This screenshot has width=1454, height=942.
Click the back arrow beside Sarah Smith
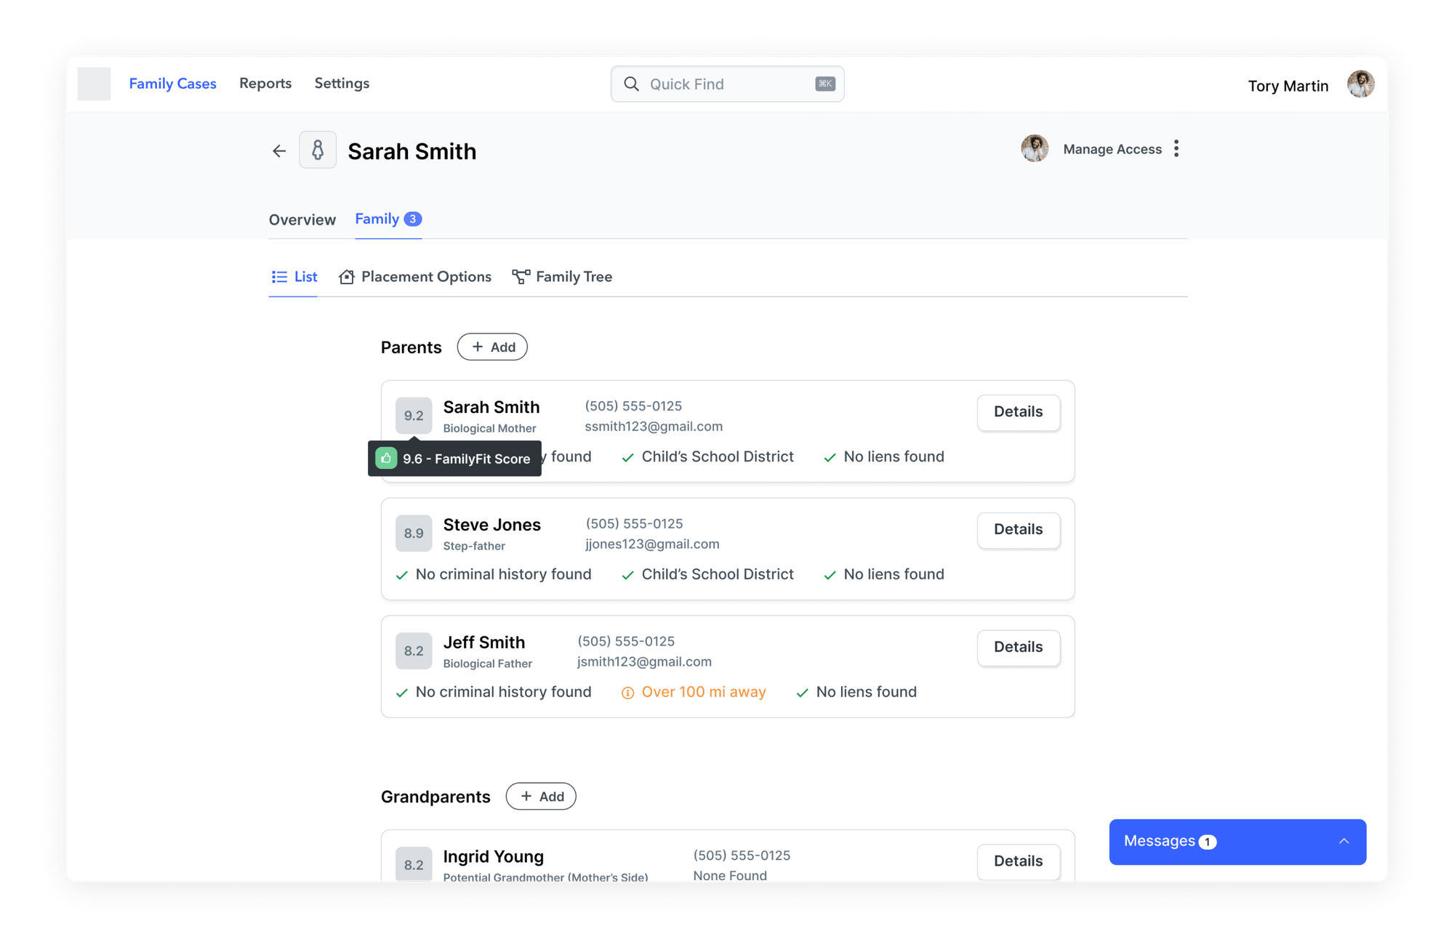pyautogui.click(x=279, y=151)
